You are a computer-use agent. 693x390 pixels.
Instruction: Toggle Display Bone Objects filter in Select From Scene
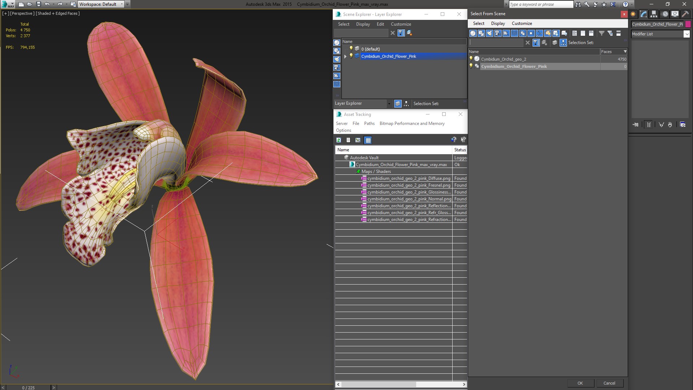pyautogui.click(x=539, y=33)
